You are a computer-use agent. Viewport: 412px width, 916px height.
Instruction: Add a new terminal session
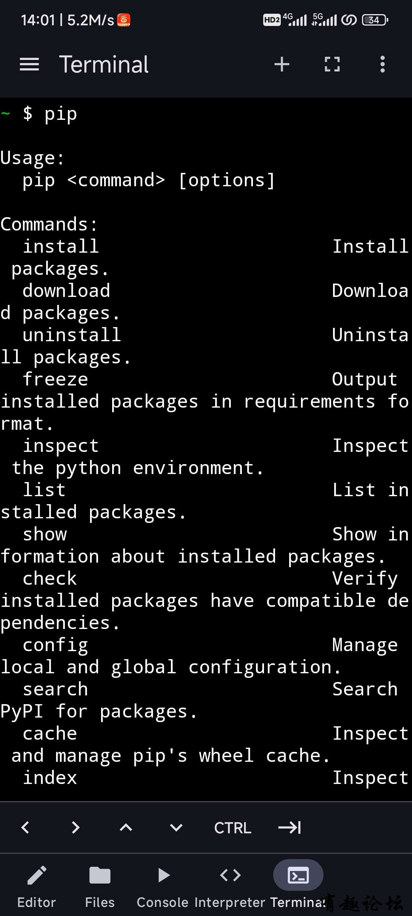(282, 64)
